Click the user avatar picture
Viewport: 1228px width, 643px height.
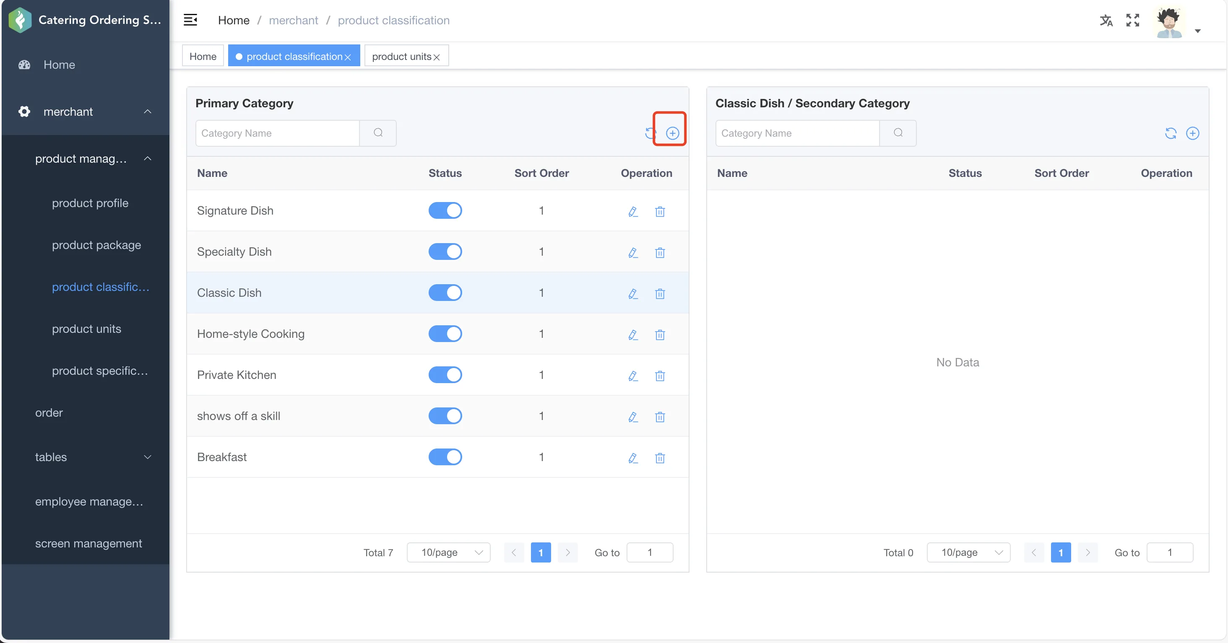coord(1169,22)
